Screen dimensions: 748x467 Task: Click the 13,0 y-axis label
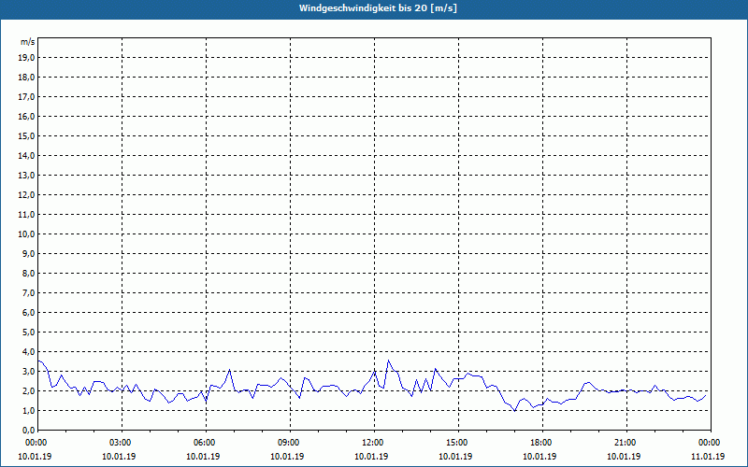click(x=26, y=176)
